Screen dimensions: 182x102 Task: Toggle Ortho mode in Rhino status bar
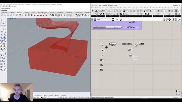point(67,98)
